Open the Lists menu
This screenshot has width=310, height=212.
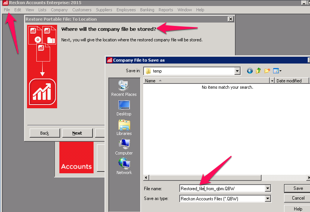[42, 10]
